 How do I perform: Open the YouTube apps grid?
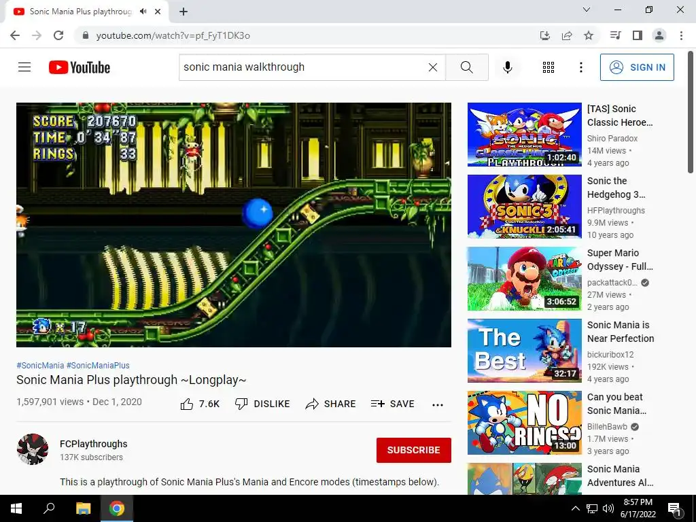(x=549, y=67)
